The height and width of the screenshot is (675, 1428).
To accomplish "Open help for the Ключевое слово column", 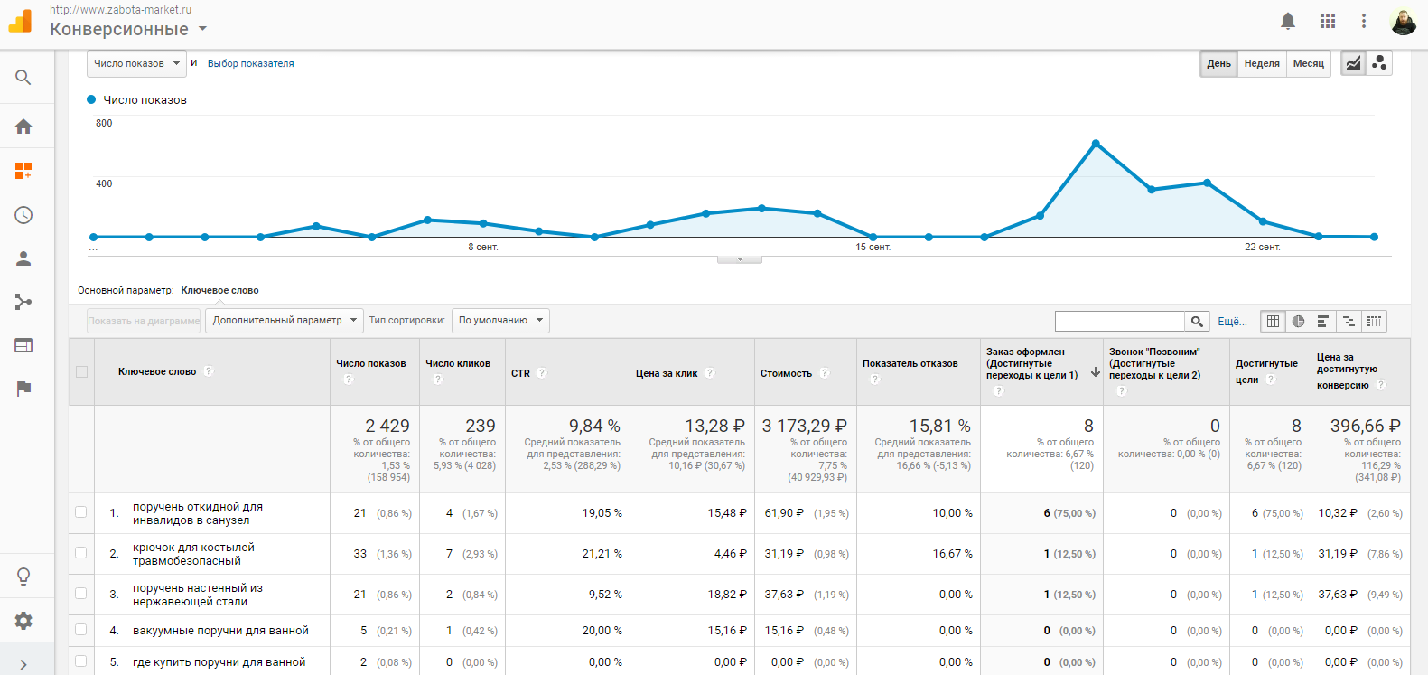I will point(209,371).
